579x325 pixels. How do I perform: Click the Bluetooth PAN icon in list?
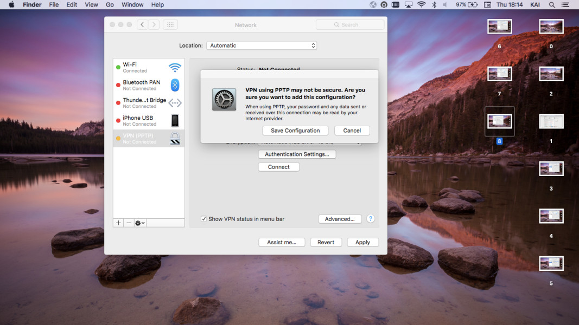coord(175,85)
